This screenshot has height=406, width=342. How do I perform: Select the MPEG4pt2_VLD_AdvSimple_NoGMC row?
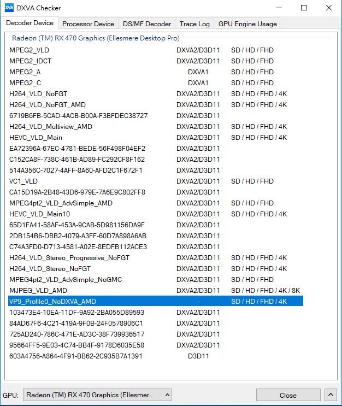coord(156,280)
